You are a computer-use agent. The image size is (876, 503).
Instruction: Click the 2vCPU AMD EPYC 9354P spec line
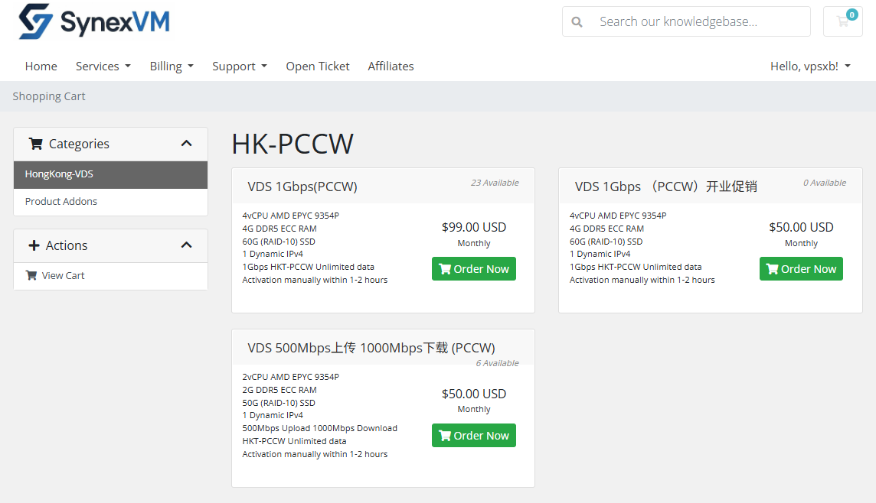click(x=290, y=377)
